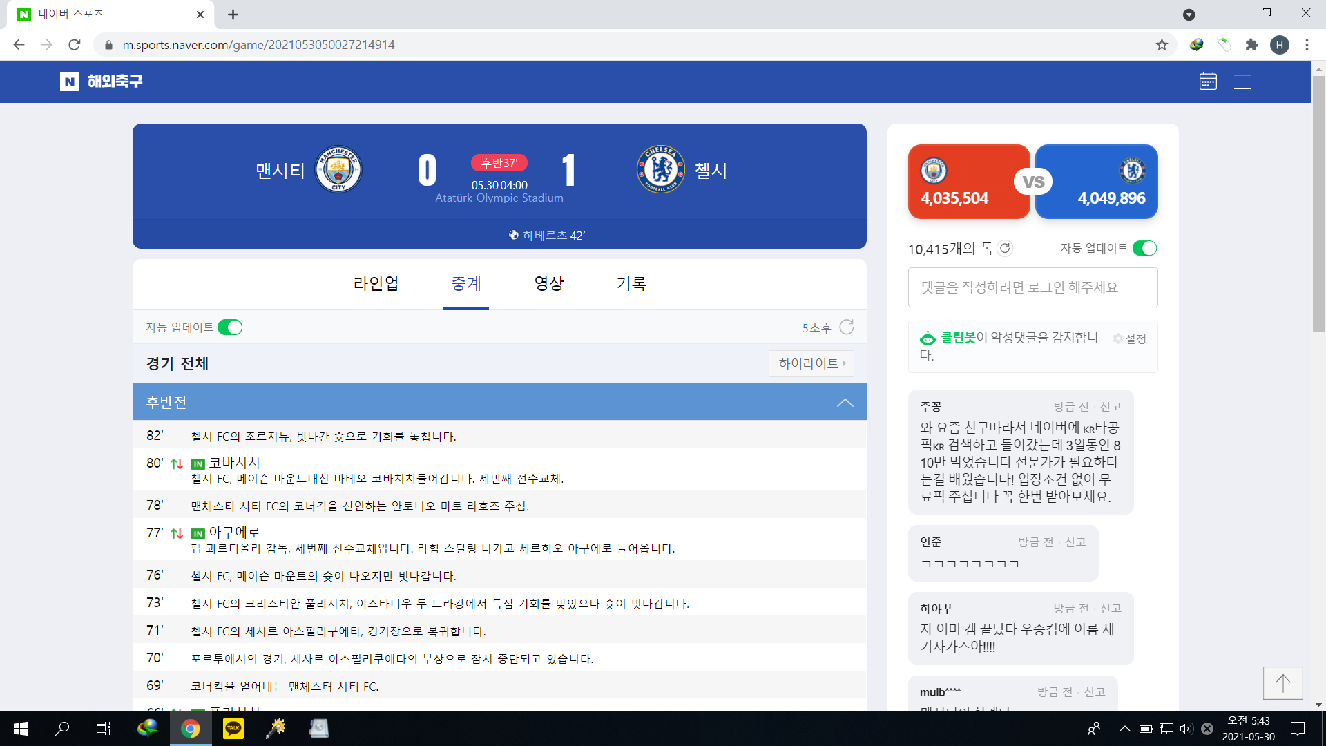This screenshot has height=746, width=1326.
Task: Click the Naver N logo in header
Action: tap(70, 82)
